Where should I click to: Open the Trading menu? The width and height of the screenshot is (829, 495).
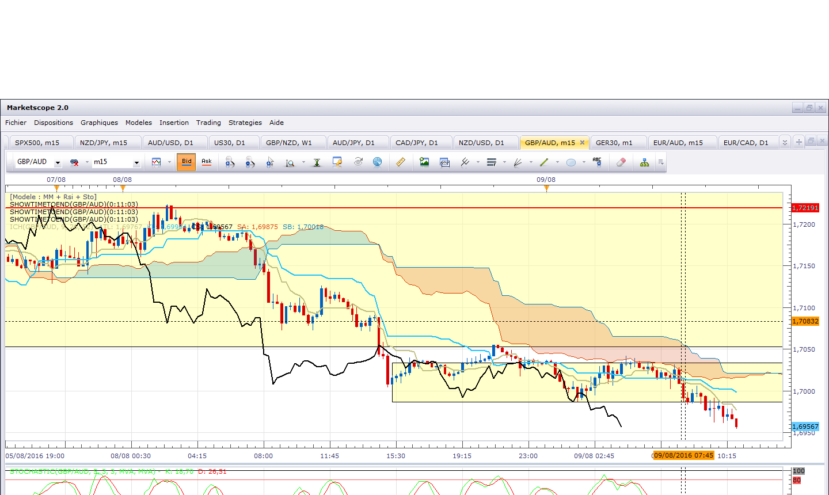(x=208, y=123)
